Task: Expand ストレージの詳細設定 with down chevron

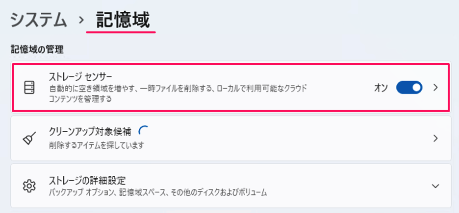Action: pyautogui.click(x=435, y=186)
